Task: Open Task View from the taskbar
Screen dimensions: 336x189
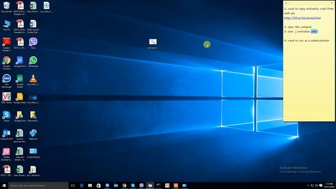Action: (x=73, y=185)
